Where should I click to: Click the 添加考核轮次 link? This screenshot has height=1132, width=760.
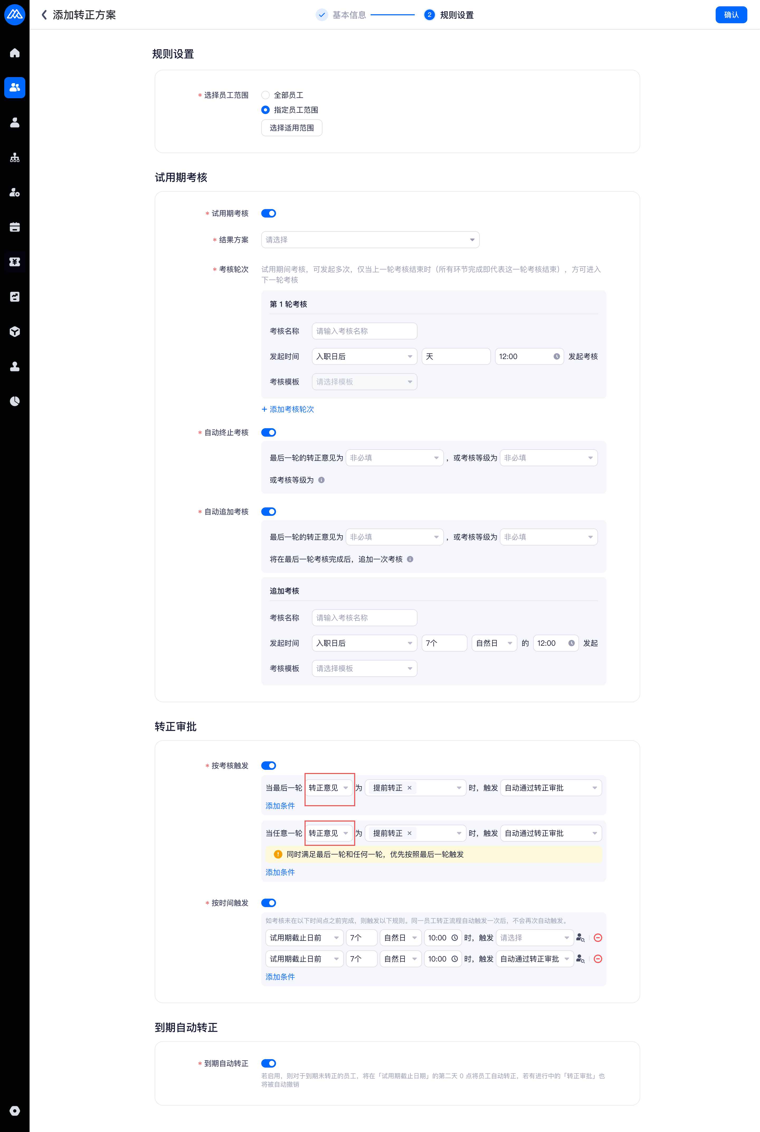click(288, 409)
